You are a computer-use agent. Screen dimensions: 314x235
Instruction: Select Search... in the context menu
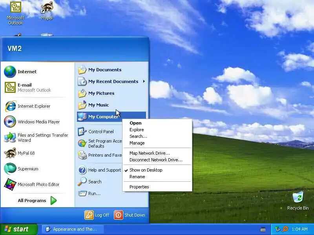click(157, 136)
